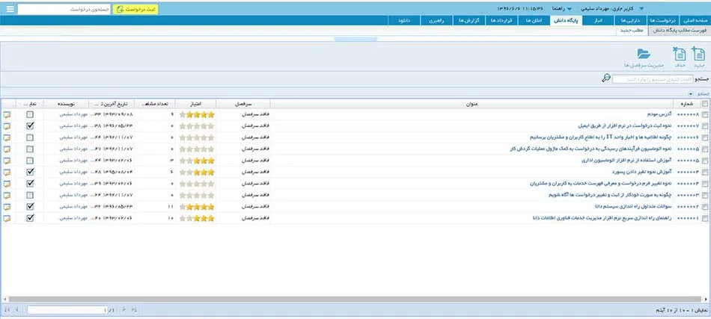
Task: Select row checkbox for article 0000008 آدرس مودم
Action: pos(705,115)
